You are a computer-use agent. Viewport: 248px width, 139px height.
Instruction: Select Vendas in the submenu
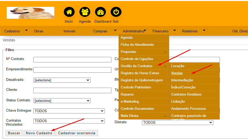[x=177, y=73]
